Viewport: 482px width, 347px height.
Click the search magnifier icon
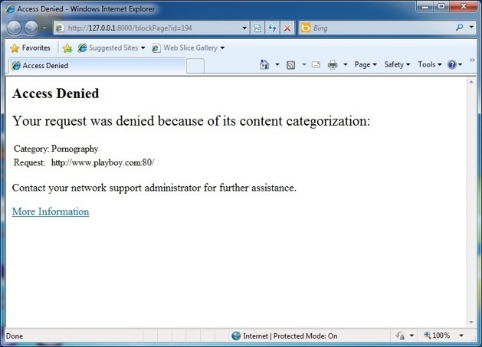pyautogui.click(x=459, y=28)
